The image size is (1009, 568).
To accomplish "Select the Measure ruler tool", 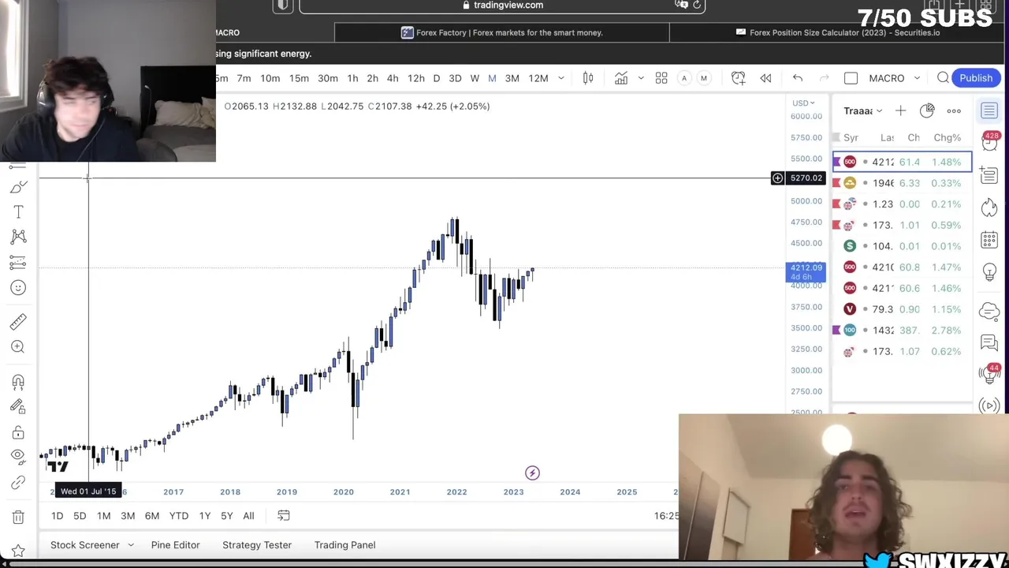I will click(18, 321).
